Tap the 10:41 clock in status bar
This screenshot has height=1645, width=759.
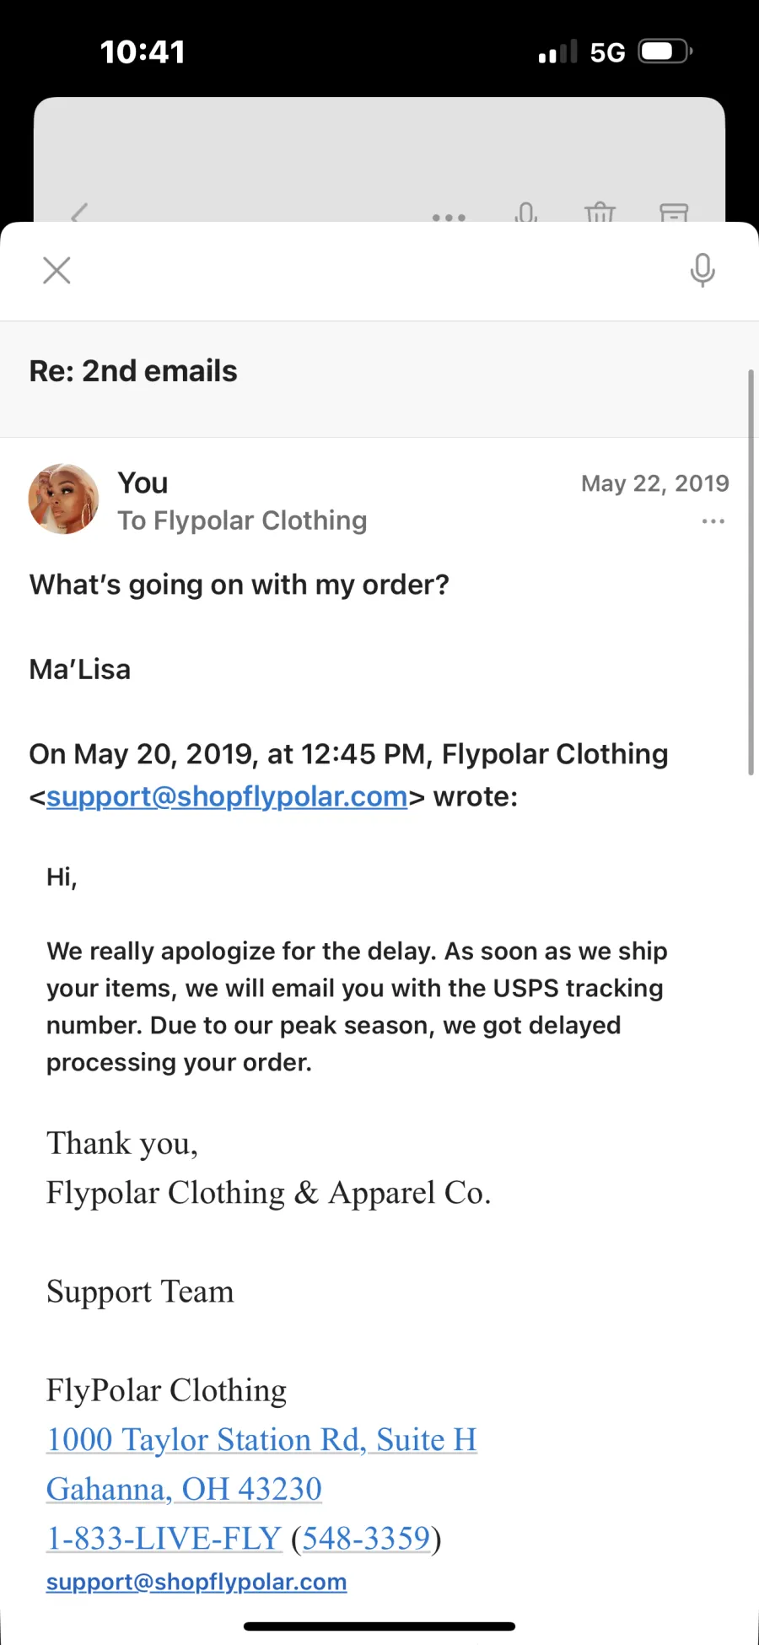(143, 52)
